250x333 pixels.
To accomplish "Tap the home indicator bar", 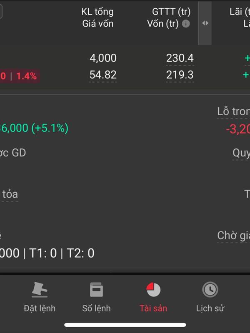I will [x=125, y=325].
